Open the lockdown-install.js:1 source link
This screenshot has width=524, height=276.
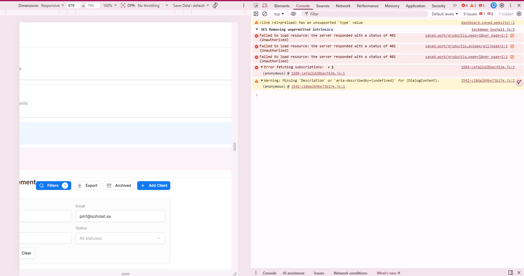493,29
